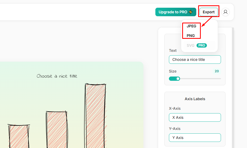This screenshot has width=247, height=148.
Task: Click the Upgrade to PRO button
Action: pos(176,12)
